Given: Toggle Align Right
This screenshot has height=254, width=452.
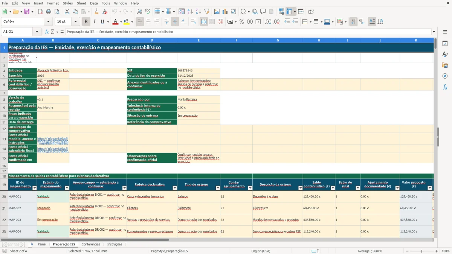Looking at the screenshot, I should tap(156, 22).
